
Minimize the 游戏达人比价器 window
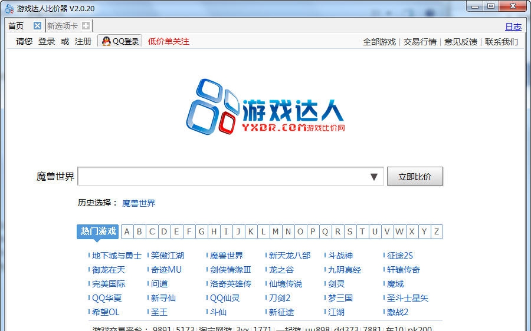tap(475, 6)
